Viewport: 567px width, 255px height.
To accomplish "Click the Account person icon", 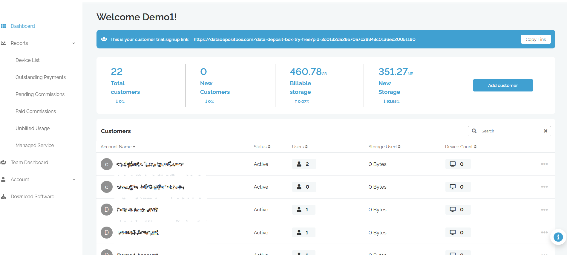I will pos(3,179).
